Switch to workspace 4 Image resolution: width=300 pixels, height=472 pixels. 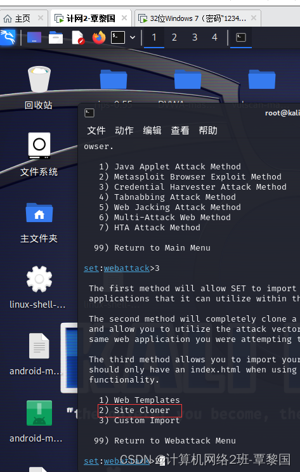[x=214, y=37]
